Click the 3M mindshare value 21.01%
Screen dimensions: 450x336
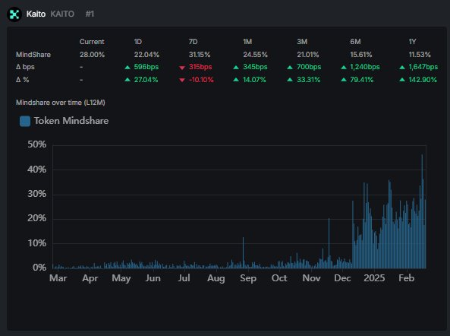307,55
